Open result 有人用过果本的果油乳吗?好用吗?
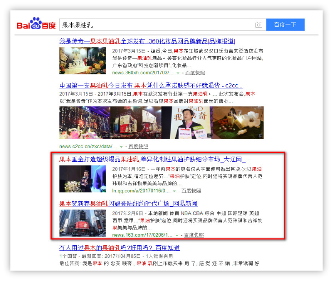Image resolution: width=333 pixels, height=281 pixels. 120,248
